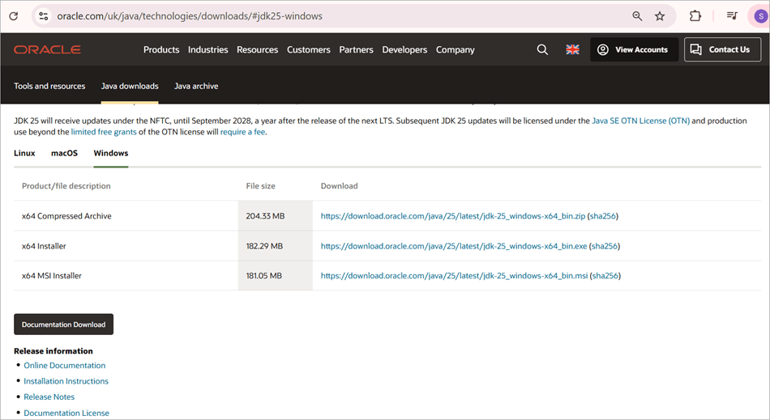Open the Installation Instructions link

[66, 381]
